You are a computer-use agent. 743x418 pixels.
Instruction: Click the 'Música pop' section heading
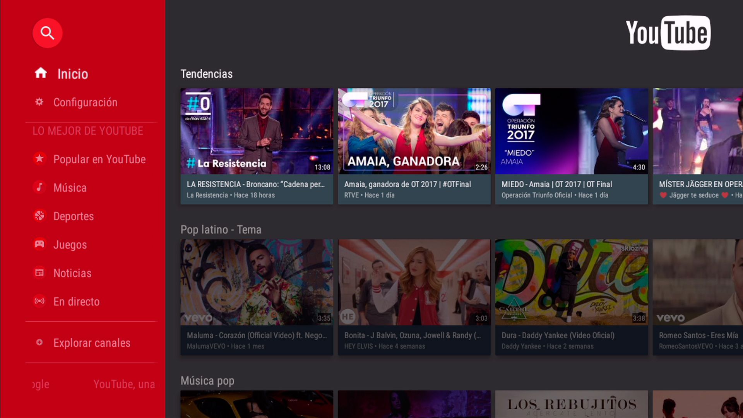click(x=207, y=381)
